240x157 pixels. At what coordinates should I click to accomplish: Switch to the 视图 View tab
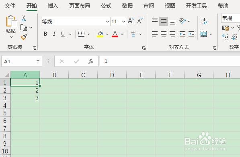click(x=170, y=6)
